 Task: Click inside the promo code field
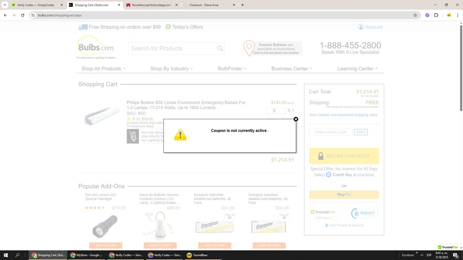pos(331,132)
